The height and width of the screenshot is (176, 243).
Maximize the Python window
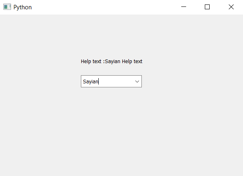(x=207, y=7)
